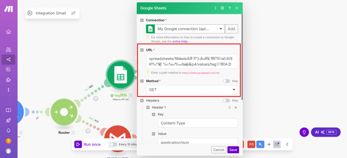This screenshot has height=158, width=347.
Task: Add a favorite module with the plus icon
Action: pos(269,144)
